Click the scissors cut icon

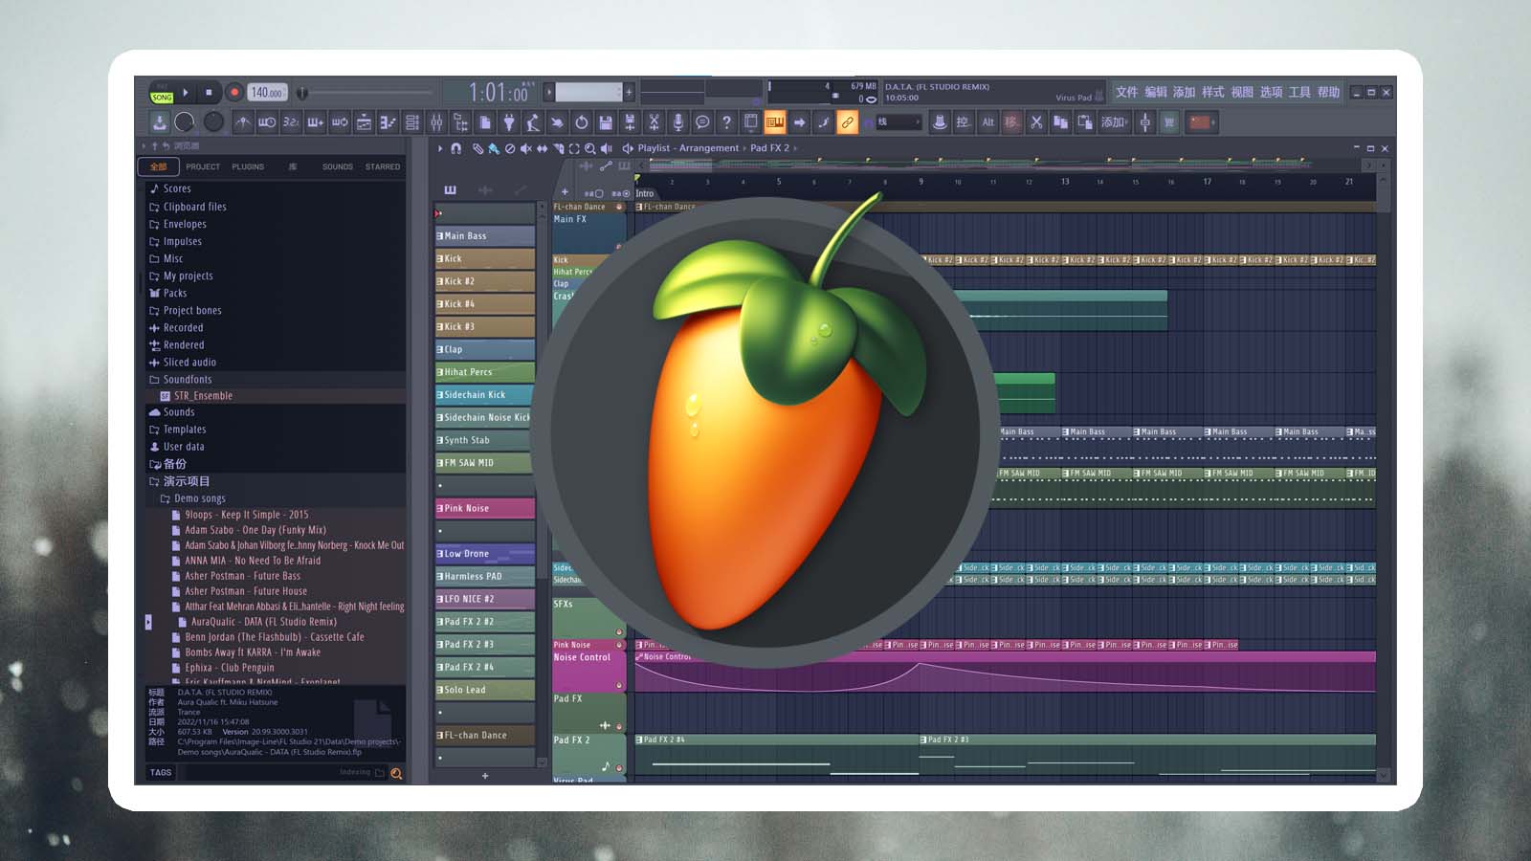1036,122
